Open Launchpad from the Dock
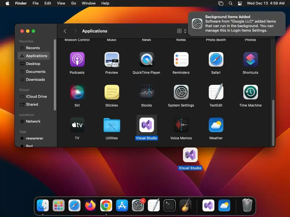Viewport: 290px width, 217px height. [x=59, y=205]
